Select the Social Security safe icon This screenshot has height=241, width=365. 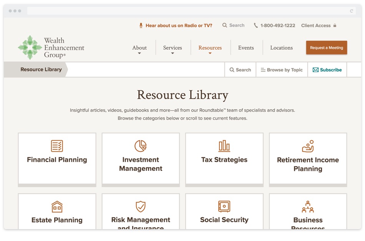(x=224, y=206)
